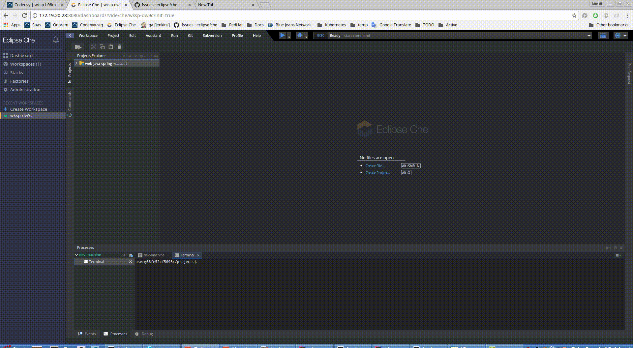Open the Help menu
The height and width of the screenshot is (348, 633).
point(257,36)
